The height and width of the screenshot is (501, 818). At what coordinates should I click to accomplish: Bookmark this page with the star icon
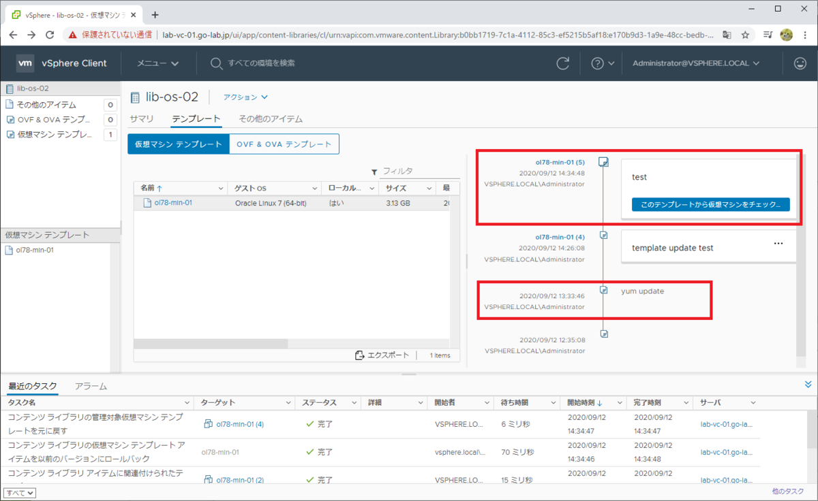(746, 34)
